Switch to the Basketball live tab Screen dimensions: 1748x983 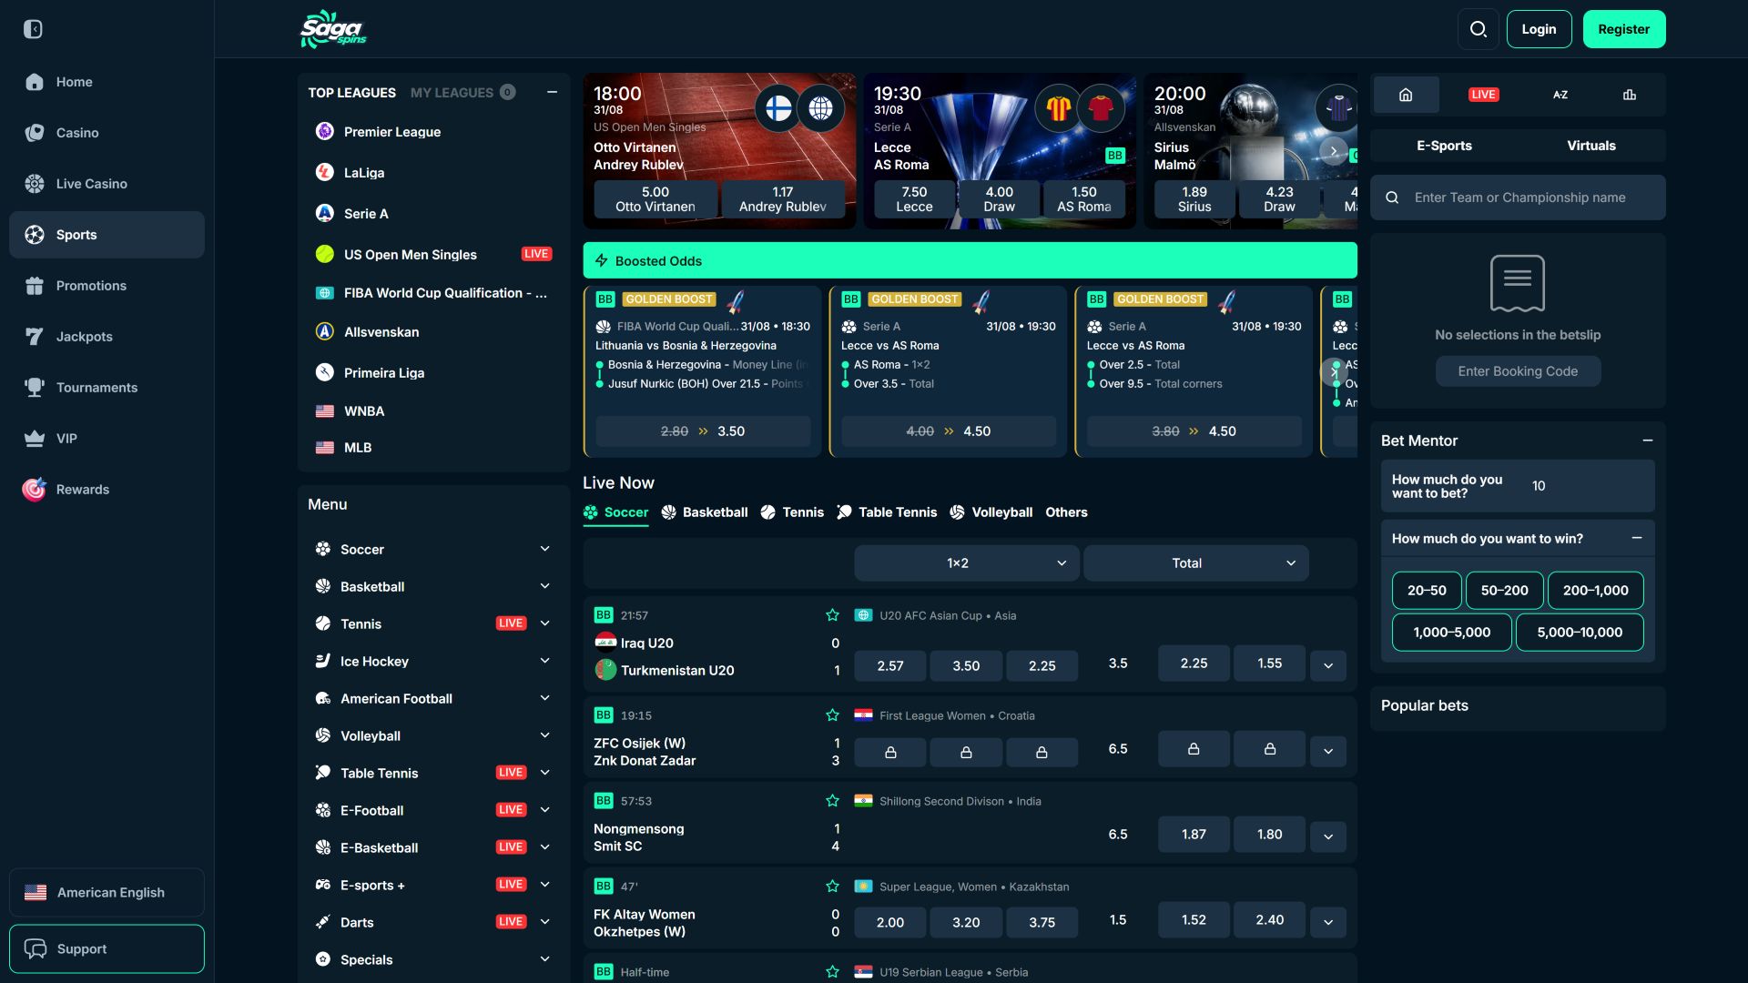pos(705,512)
